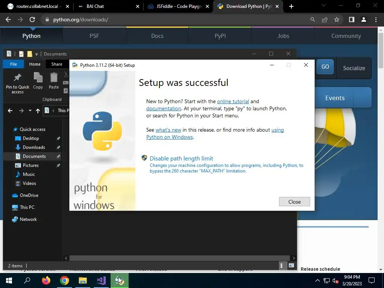Open the Share ribbon tab in explorer
The image size is (384, 288).
57,64
